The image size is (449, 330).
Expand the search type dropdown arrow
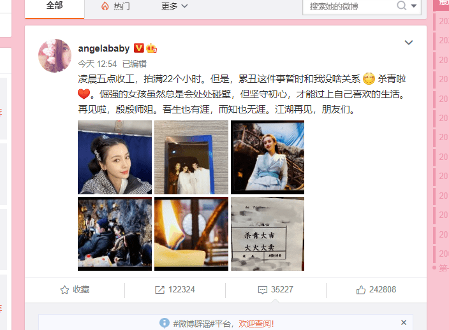414,6
